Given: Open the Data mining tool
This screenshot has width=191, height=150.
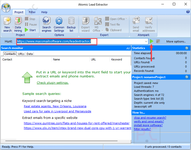Looking at the screenshot, I should (18, 25).
